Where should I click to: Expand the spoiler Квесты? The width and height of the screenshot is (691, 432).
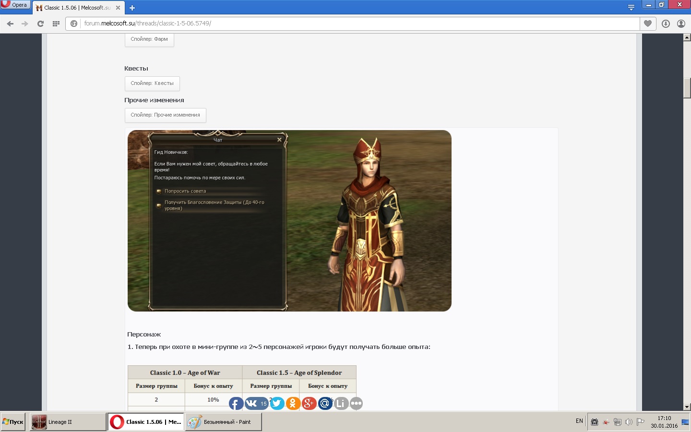(x=152, y=84)
